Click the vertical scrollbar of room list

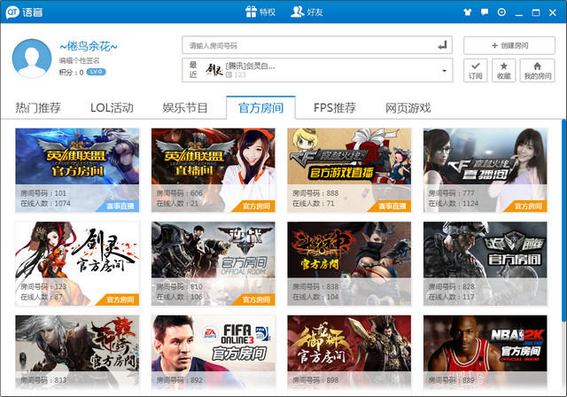(563, 220)
